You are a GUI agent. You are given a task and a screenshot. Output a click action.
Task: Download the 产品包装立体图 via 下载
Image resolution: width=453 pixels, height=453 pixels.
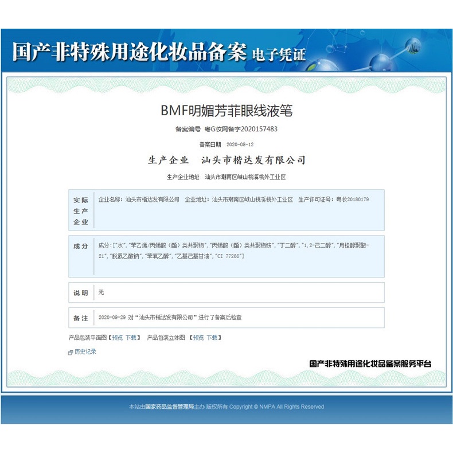click(212, 337)
